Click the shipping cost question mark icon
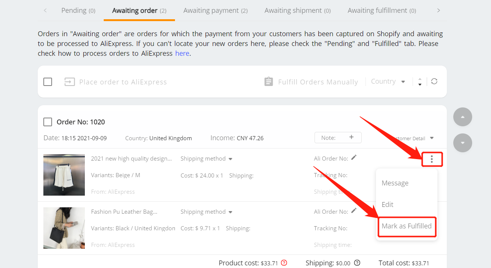Viewport: 491px width, 268px height. coord(357,263)
